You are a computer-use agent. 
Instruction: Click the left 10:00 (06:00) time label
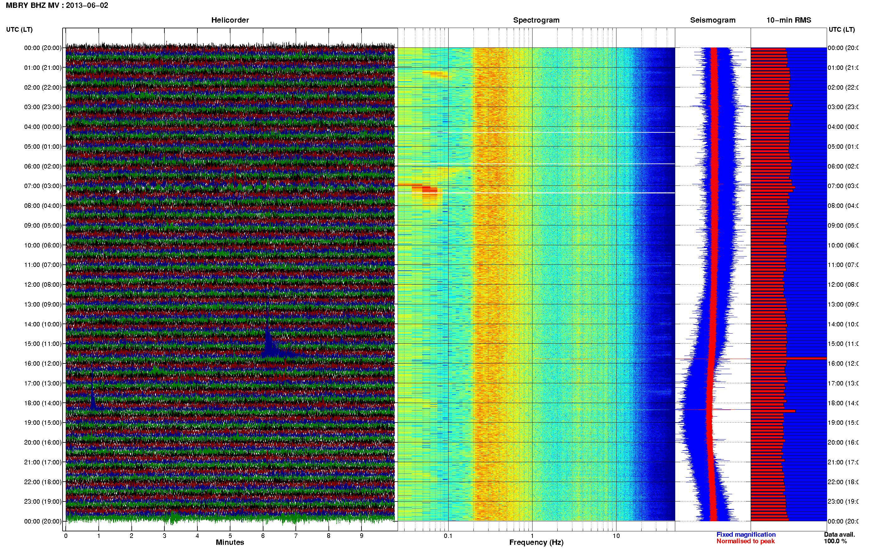pyautogui.click(x=43, y=245)
